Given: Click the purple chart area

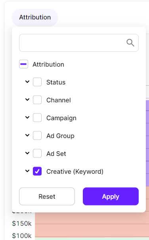Looking at the screenshot, I should pyautogui.click(x=147, y=142).
